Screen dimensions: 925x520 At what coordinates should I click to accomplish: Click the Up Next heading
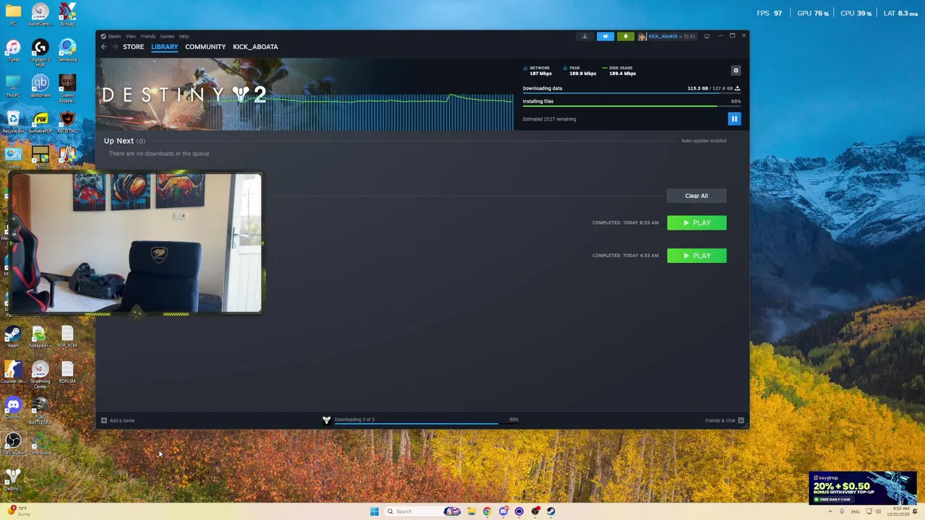tap(119, 141)
